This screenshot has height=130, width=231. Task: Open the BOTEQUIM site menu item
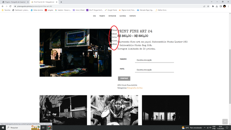coord(112,16)
